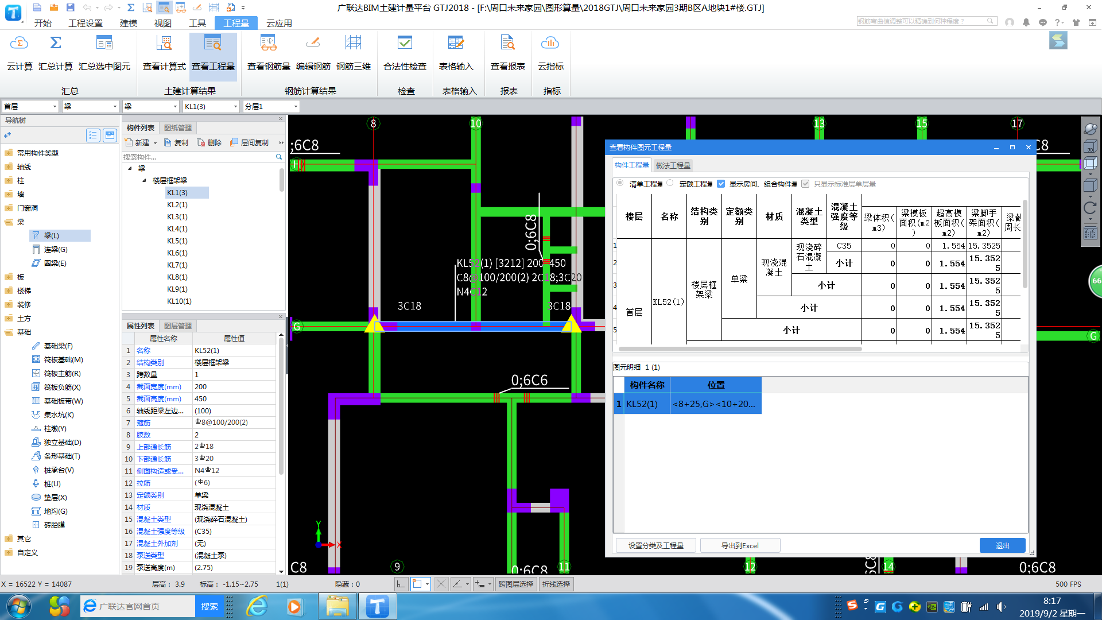Screen dimensions: 1102x620
Task: Click the undo arrow icon
Action: [87, 7]
